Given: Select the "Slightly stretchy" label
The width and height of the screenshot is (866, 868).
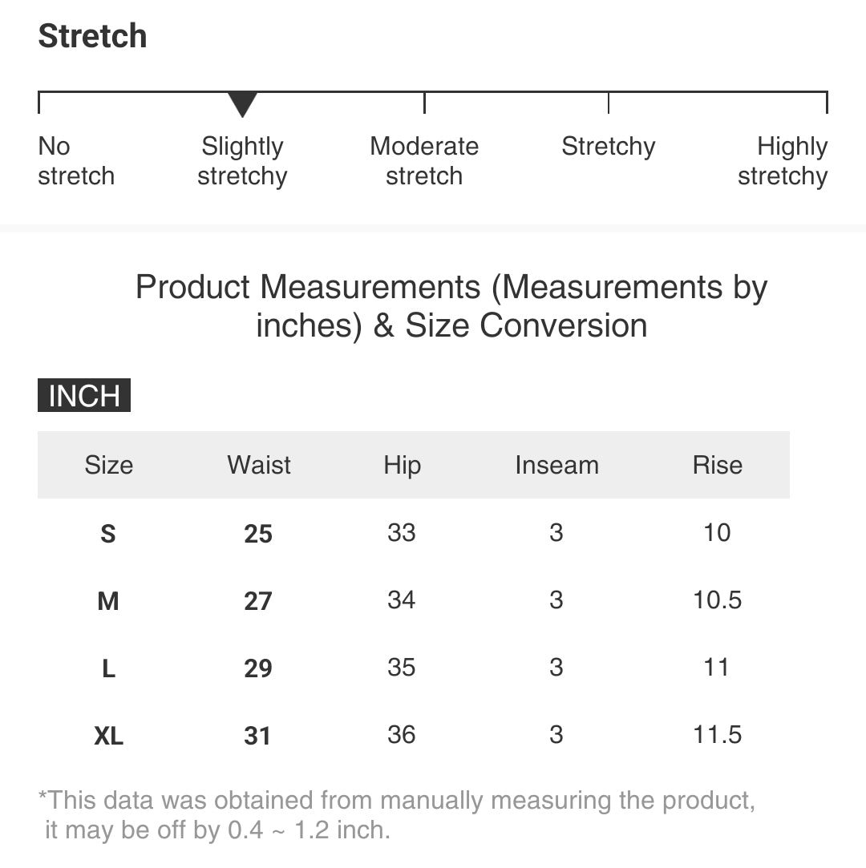Looking at the screenshot, I should coord(242,161).
